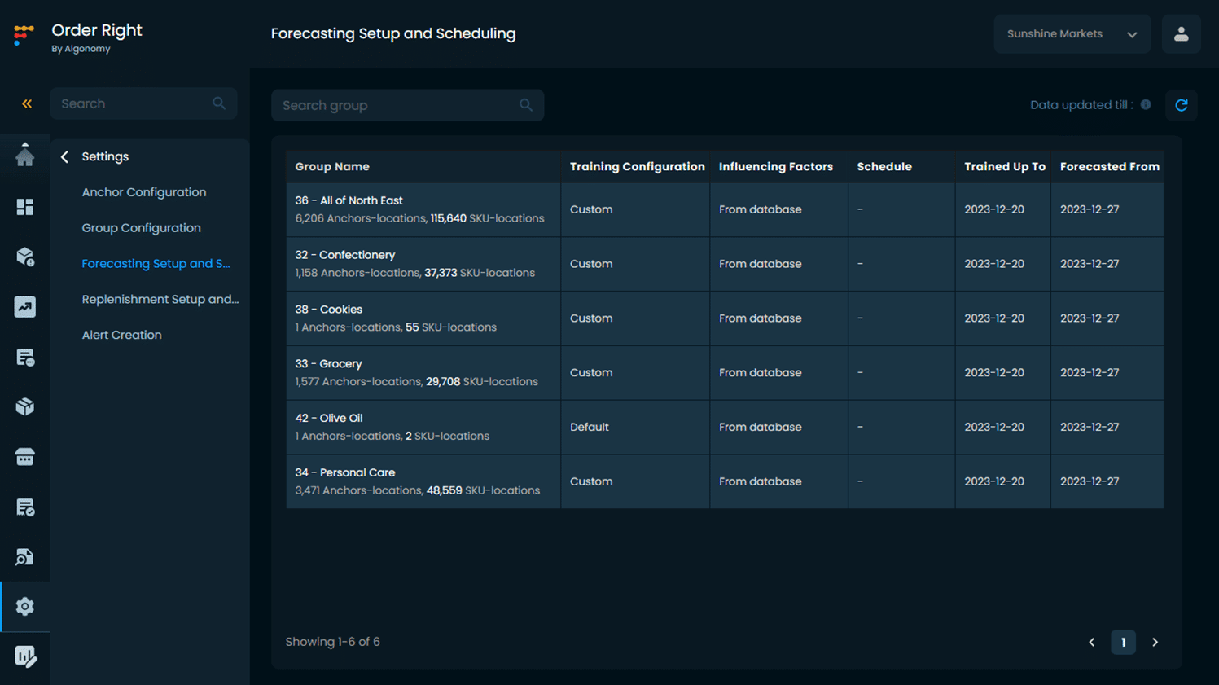Image resolution: width=1219 pixels, height=685 pixels.
Task: Open Alert Creation settings page
Action: [x=121, y=335]
